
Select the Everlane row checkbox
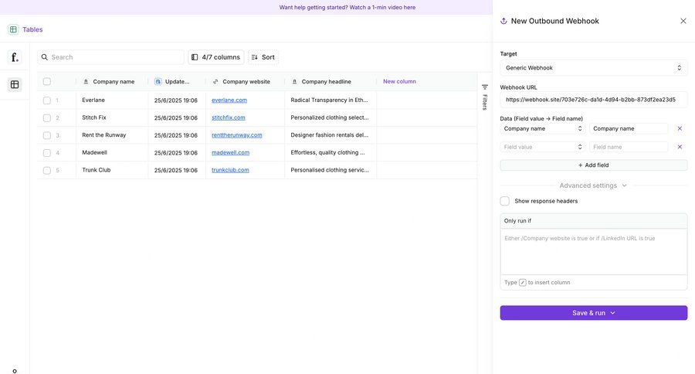47,100
